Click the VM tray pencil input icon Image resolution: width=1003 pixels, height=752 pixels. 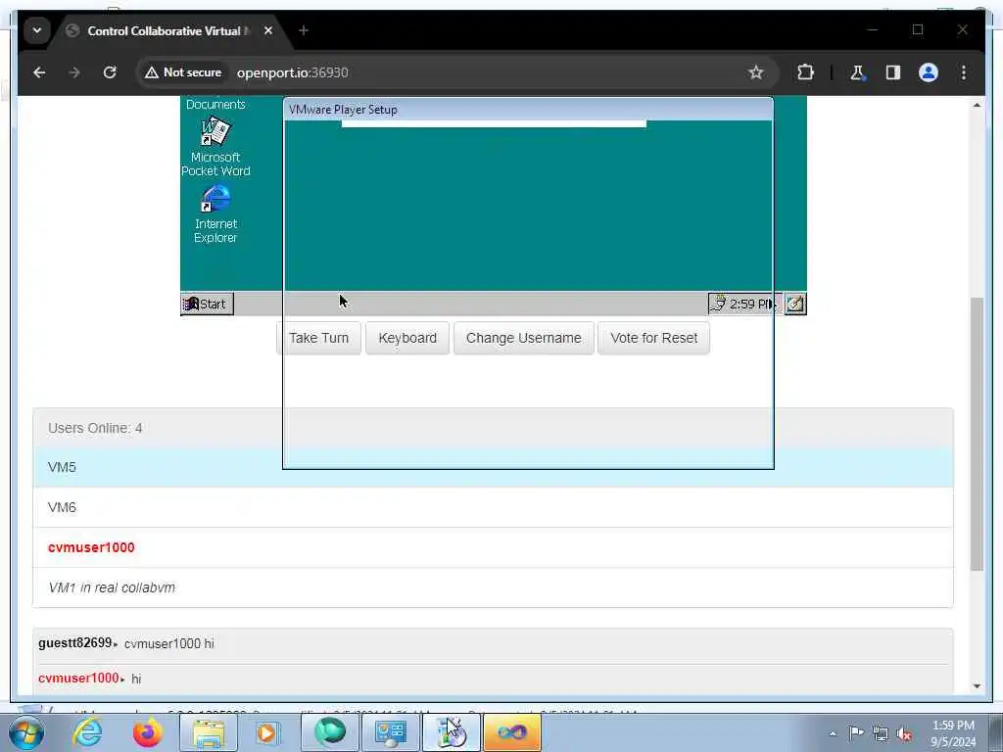click(795, 304)
